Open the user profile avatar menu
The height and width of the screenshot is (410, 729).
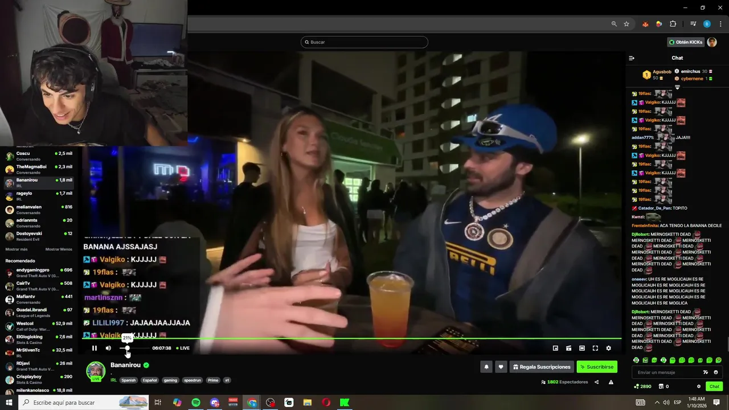point(712,42)
